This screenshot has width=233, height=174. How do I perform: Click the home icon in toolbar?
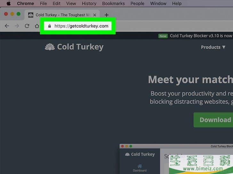click(37, 26)
